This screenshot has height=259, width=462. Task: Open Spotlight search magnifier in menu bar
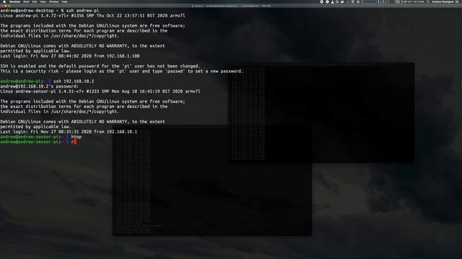point(428,1)
